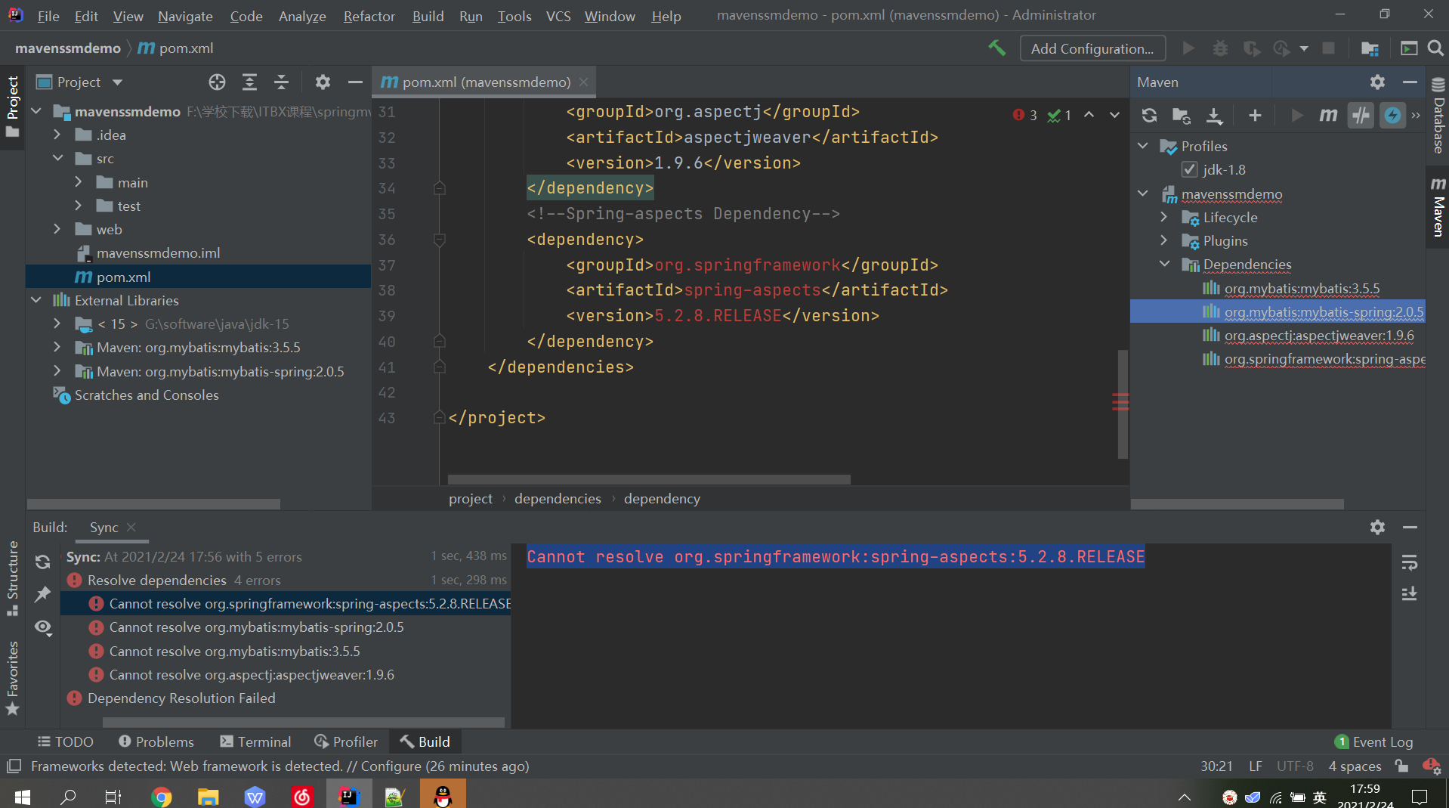1449x808 pixels.
Task: Expand the web folder
Action: coord(57,229)
